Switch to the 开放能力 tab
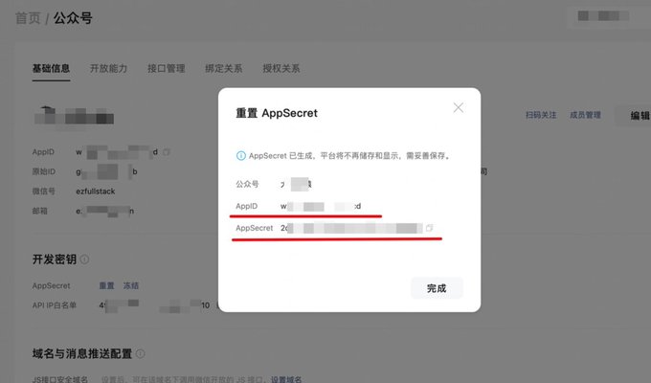Image resolution: width=651 pixels, height=383 pixels. tap(108, 69)
